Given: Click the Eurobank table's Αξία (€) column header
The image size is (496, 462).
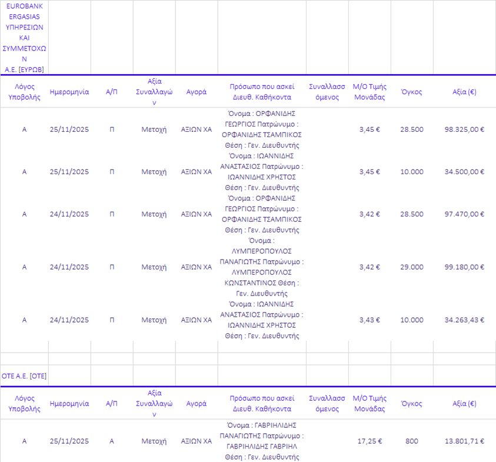Looking at the screenshot, I should pyautogui.click(x=464, y=92).
